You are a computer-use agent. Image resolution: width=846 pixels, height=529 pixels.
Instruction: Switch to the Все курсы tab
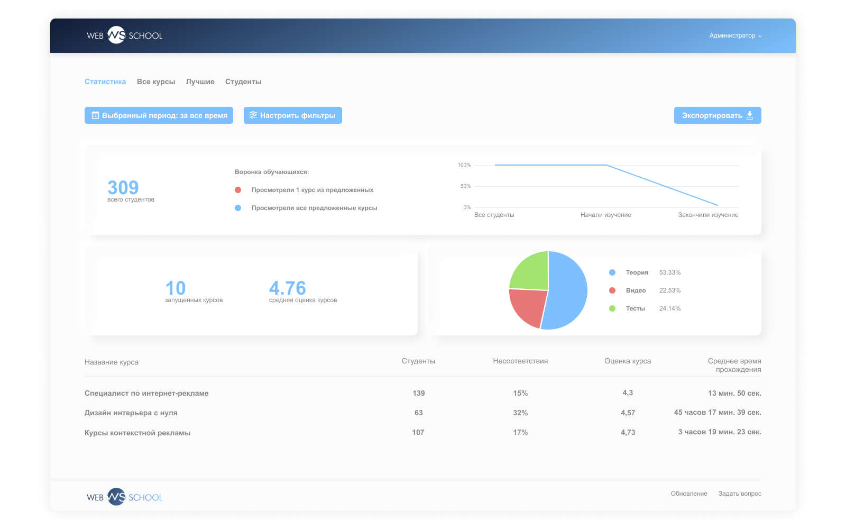156,82
